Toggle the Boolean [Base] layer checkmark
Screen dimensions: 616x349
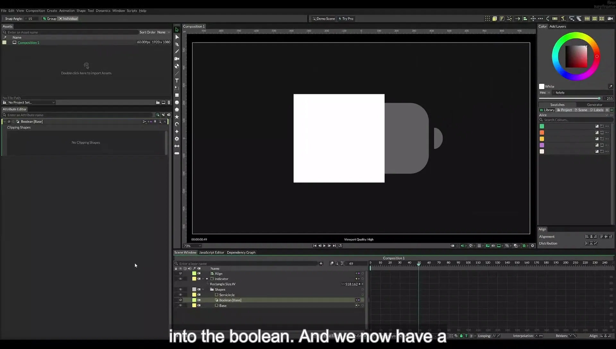(x=180, y=300)
